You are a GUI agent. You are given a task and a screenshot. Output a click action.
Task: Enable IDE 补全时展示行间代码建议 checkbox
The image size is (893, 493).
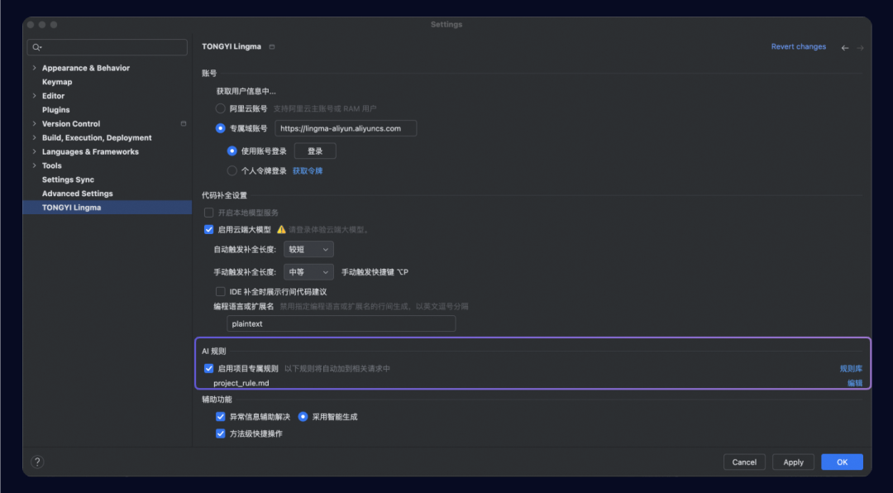221,292
